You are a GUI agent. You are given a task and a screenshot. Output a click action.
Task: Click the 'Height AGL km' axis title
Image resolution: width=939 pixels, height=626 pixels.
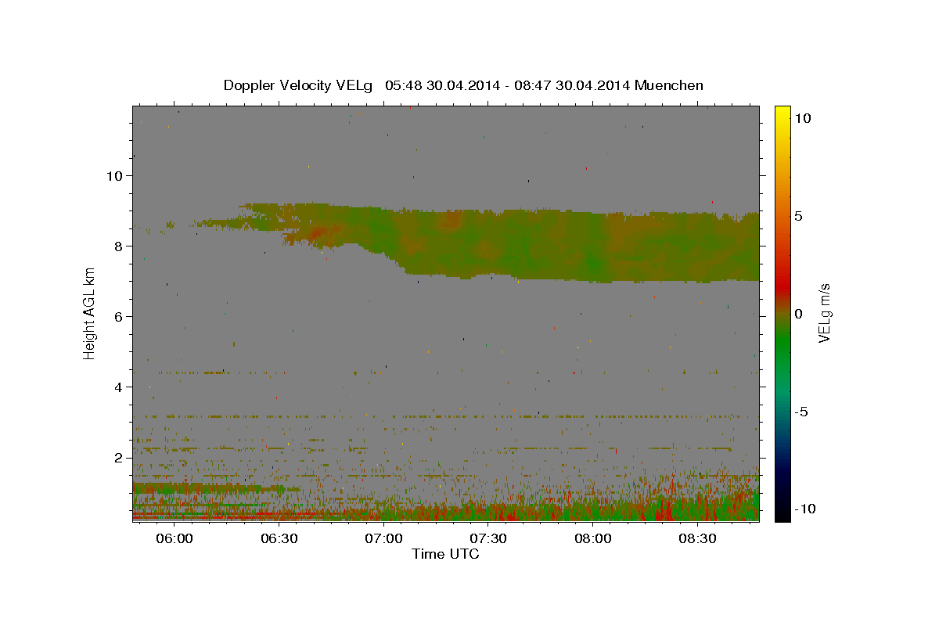pyautogui.click(x=90, y=313)
